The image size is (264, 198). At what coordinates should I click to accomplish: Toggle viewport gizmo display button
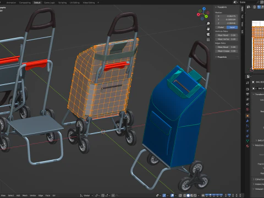(164, 195)
